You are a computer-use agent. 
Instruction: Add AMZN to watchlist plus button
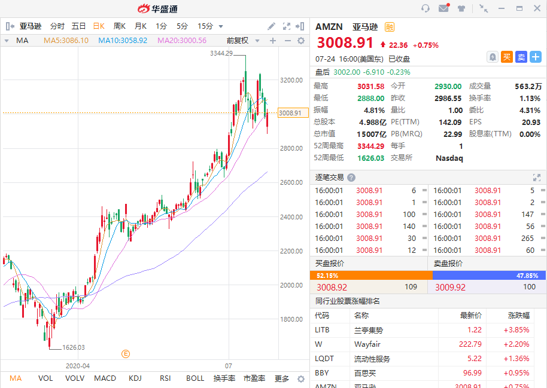click(536, 57)
